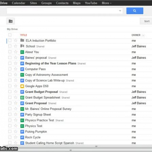Star the Party Signup Sheet document

pyautogui.click(x=16, y=115)
